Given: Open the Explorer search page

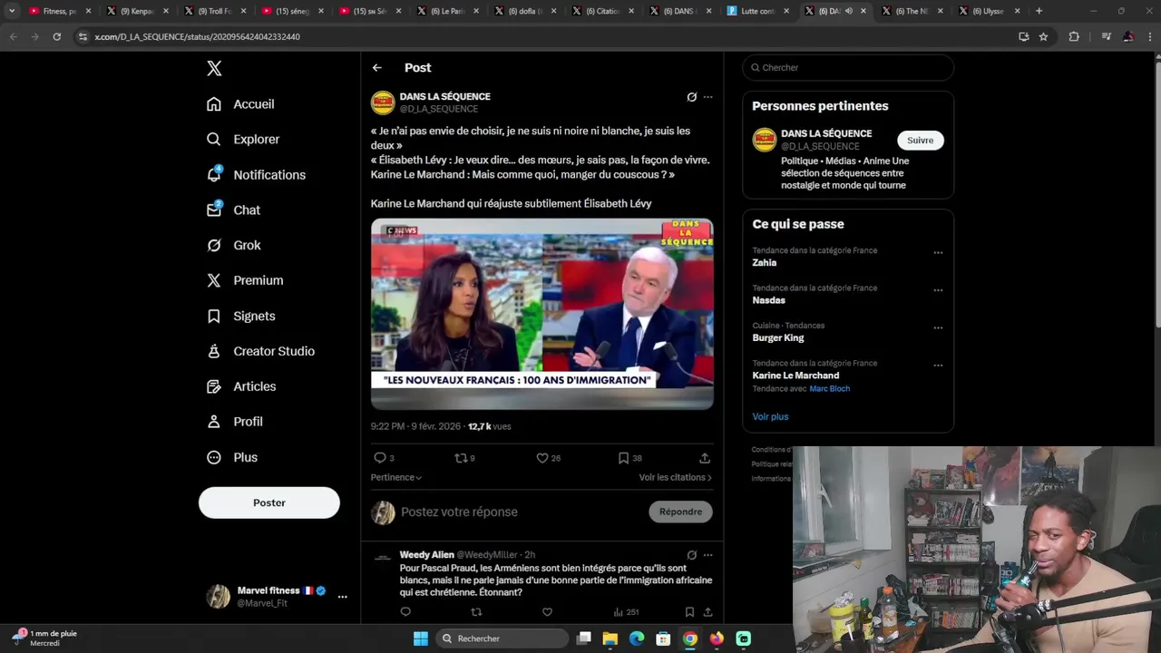Looking at the screenshot, I should click(x=243, y=140).
